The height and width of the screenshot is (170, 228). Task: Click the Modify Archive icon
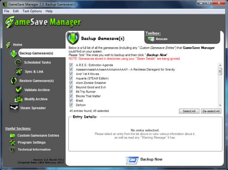tap(19, 99)
